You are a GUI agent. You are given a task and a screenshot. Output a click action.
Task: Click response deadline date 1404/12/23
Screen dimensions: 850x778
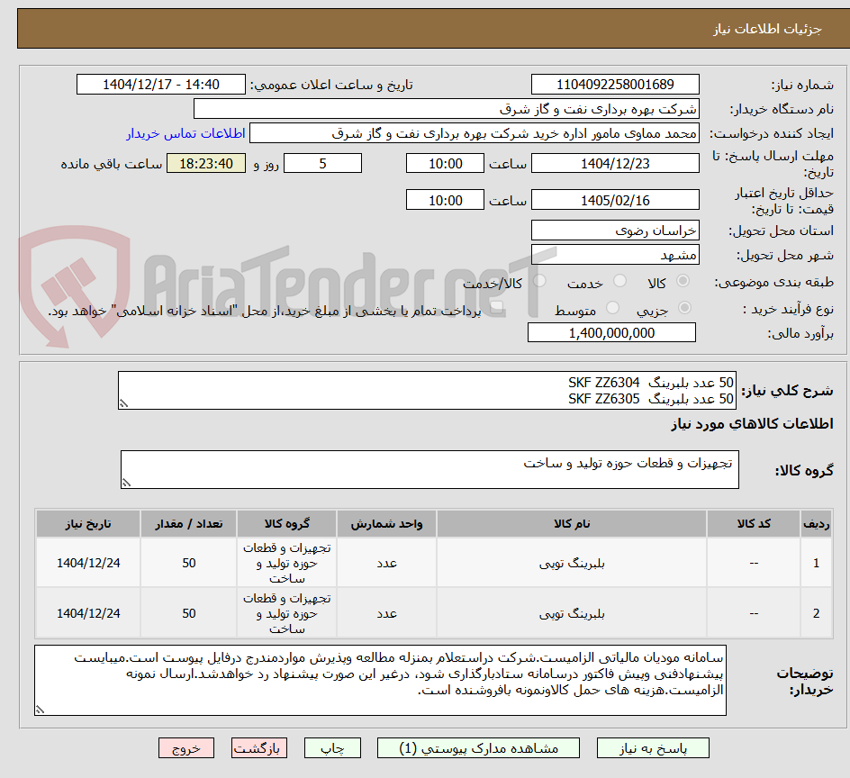coord(615,163)
